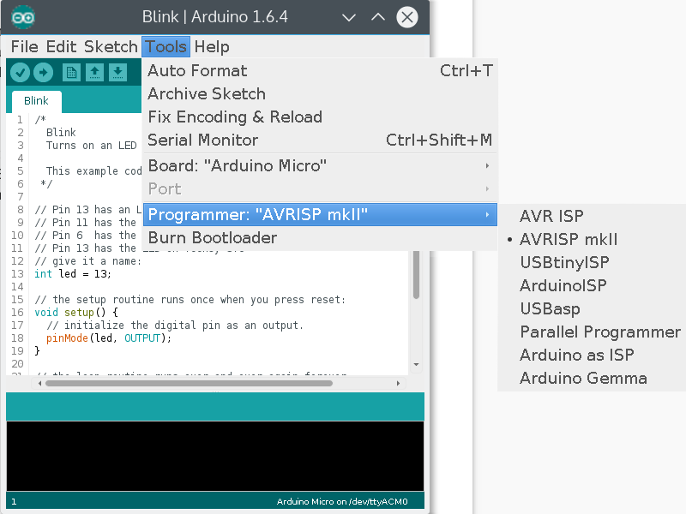Choose Auto Format from Tools menu
This screenshot has height=514, width=686.
[x=320, y=71]
